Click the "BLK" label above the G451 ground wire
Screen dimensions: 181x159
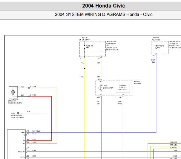point(28,112)
